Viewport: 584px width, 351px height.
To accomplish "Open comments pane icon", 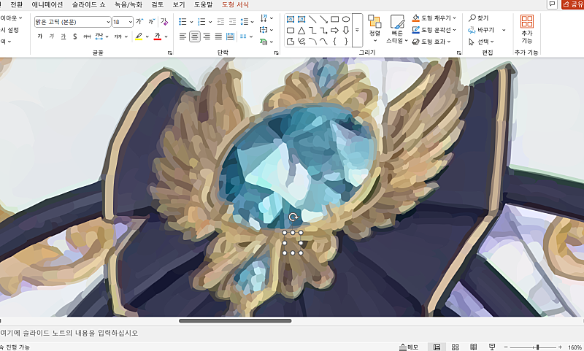I will 552,4.
